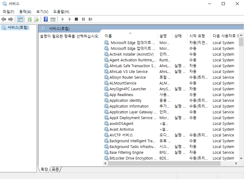Click the Stop Service square icon
Image resolution: width=244 pixels, height=179 pixels.
[76, 19]
